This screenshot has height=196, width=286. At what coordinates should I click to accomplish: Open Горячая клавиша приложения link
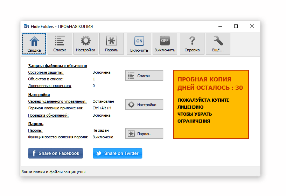[56, 108]
